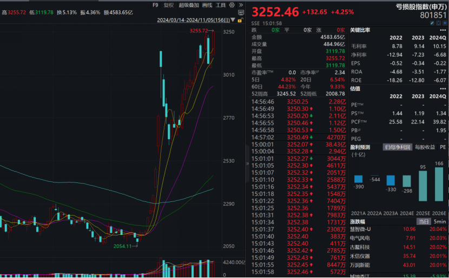The image size is (449, 278).
Task: Select the tick row at 15:00:01
Action: [x=299, y=144]
